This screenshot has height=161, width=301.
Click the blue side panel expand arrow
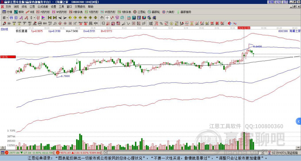299,121
